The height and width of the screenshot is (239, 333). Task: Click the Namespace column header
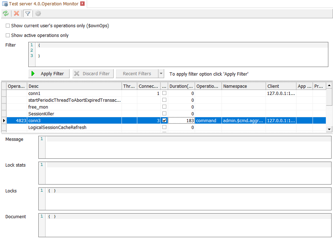(244, 86)
